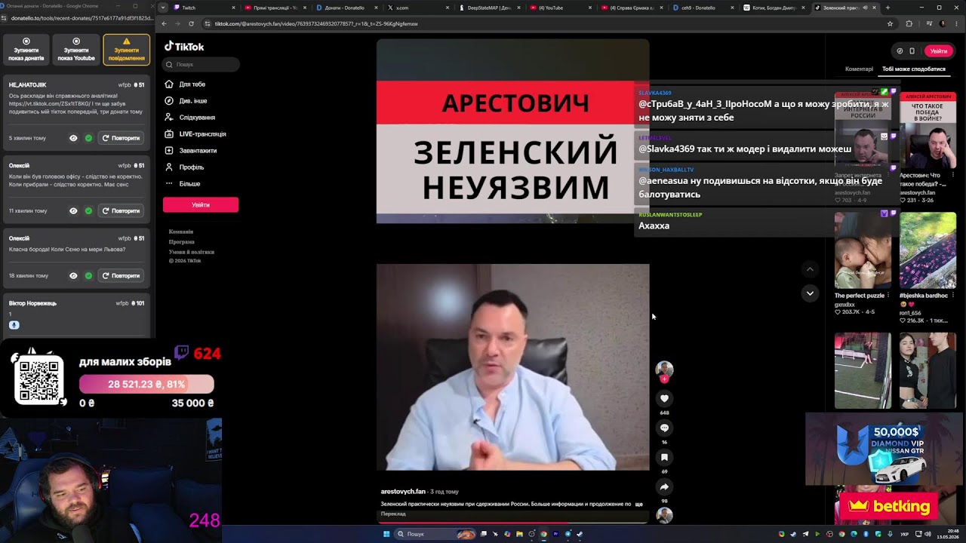Open the Chrome three-dot menu
966x543 pixels.
957,23
